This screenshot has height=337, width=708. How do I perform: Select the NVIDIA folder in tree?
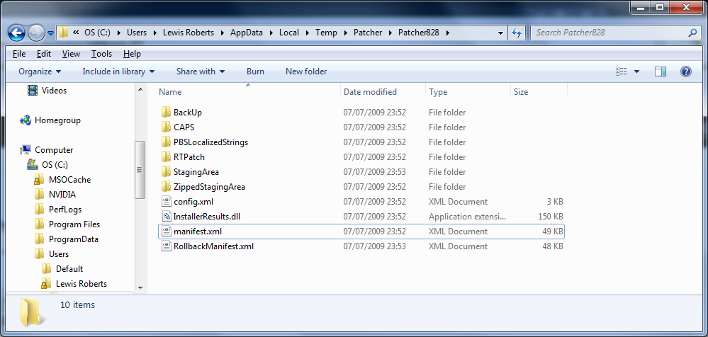coord(55,195)
